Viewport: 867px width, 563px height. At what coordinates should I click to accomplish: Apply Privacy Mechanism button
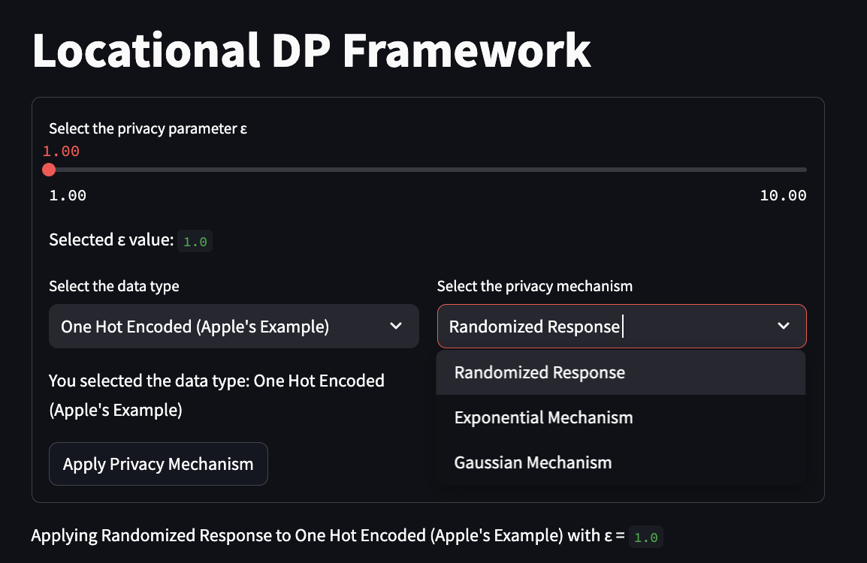(x=158, y=464)
